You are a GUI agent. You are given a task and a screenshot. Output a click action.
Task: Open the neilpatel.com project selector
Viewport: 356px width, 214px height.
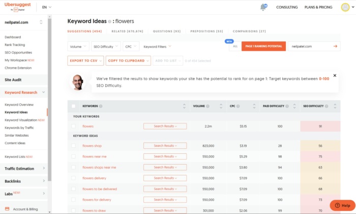coord(23,22)
